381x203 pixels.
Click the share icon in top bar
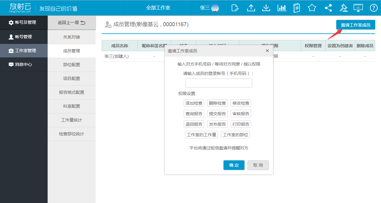328,8
